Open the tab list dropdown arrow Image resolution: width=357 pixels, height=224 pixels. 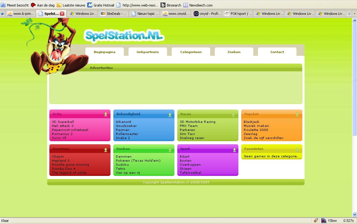tap(354, 14)
